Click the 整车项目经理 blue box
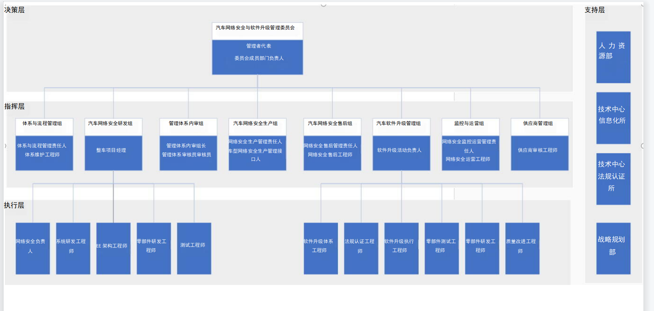The width and height of the screenshot is (654, 311). tap(113, 153)
